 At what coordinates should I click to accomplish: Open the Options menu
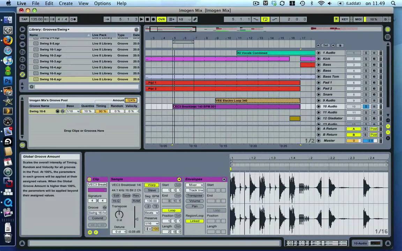tap(102, 3)
